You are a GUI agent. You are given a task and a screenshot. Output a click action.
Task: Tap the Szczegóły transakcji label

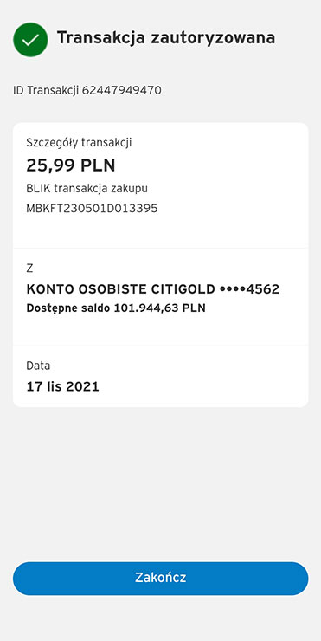pyautogui.click(x=79, y=143)
